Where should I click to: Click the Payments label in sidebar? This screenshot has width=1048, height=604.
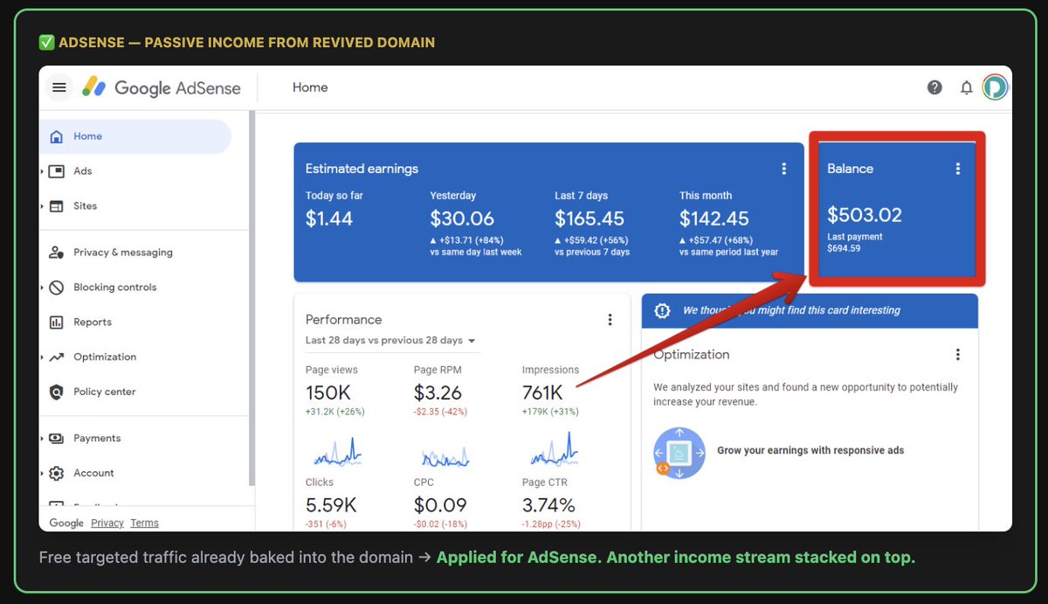pos(97,439)
